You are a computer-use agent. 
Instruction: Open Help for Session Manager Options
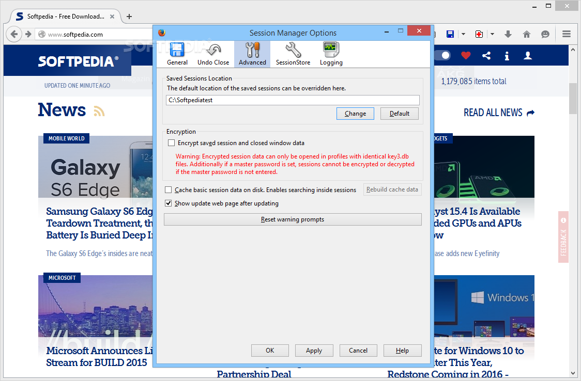coord(402,351)
